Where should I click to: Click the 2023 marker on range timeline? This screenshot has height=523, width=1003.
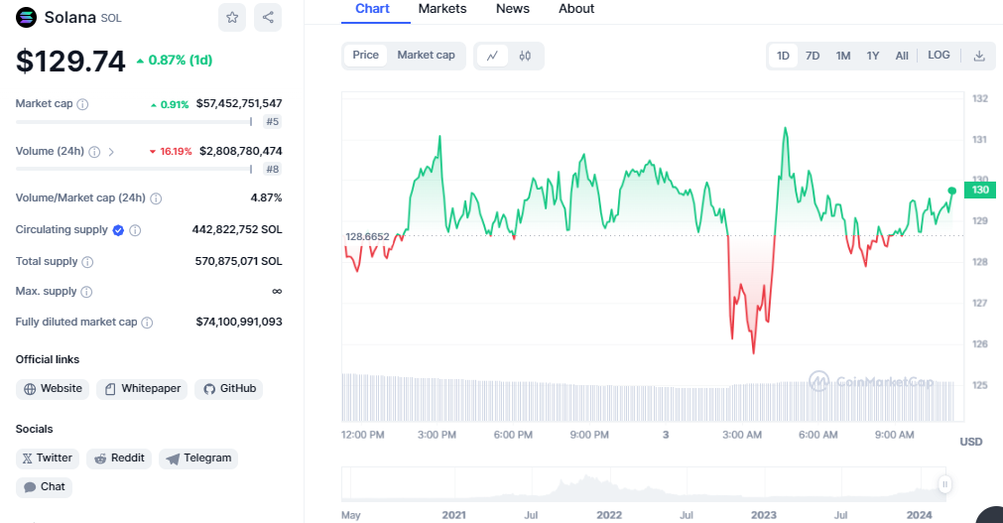764,515
